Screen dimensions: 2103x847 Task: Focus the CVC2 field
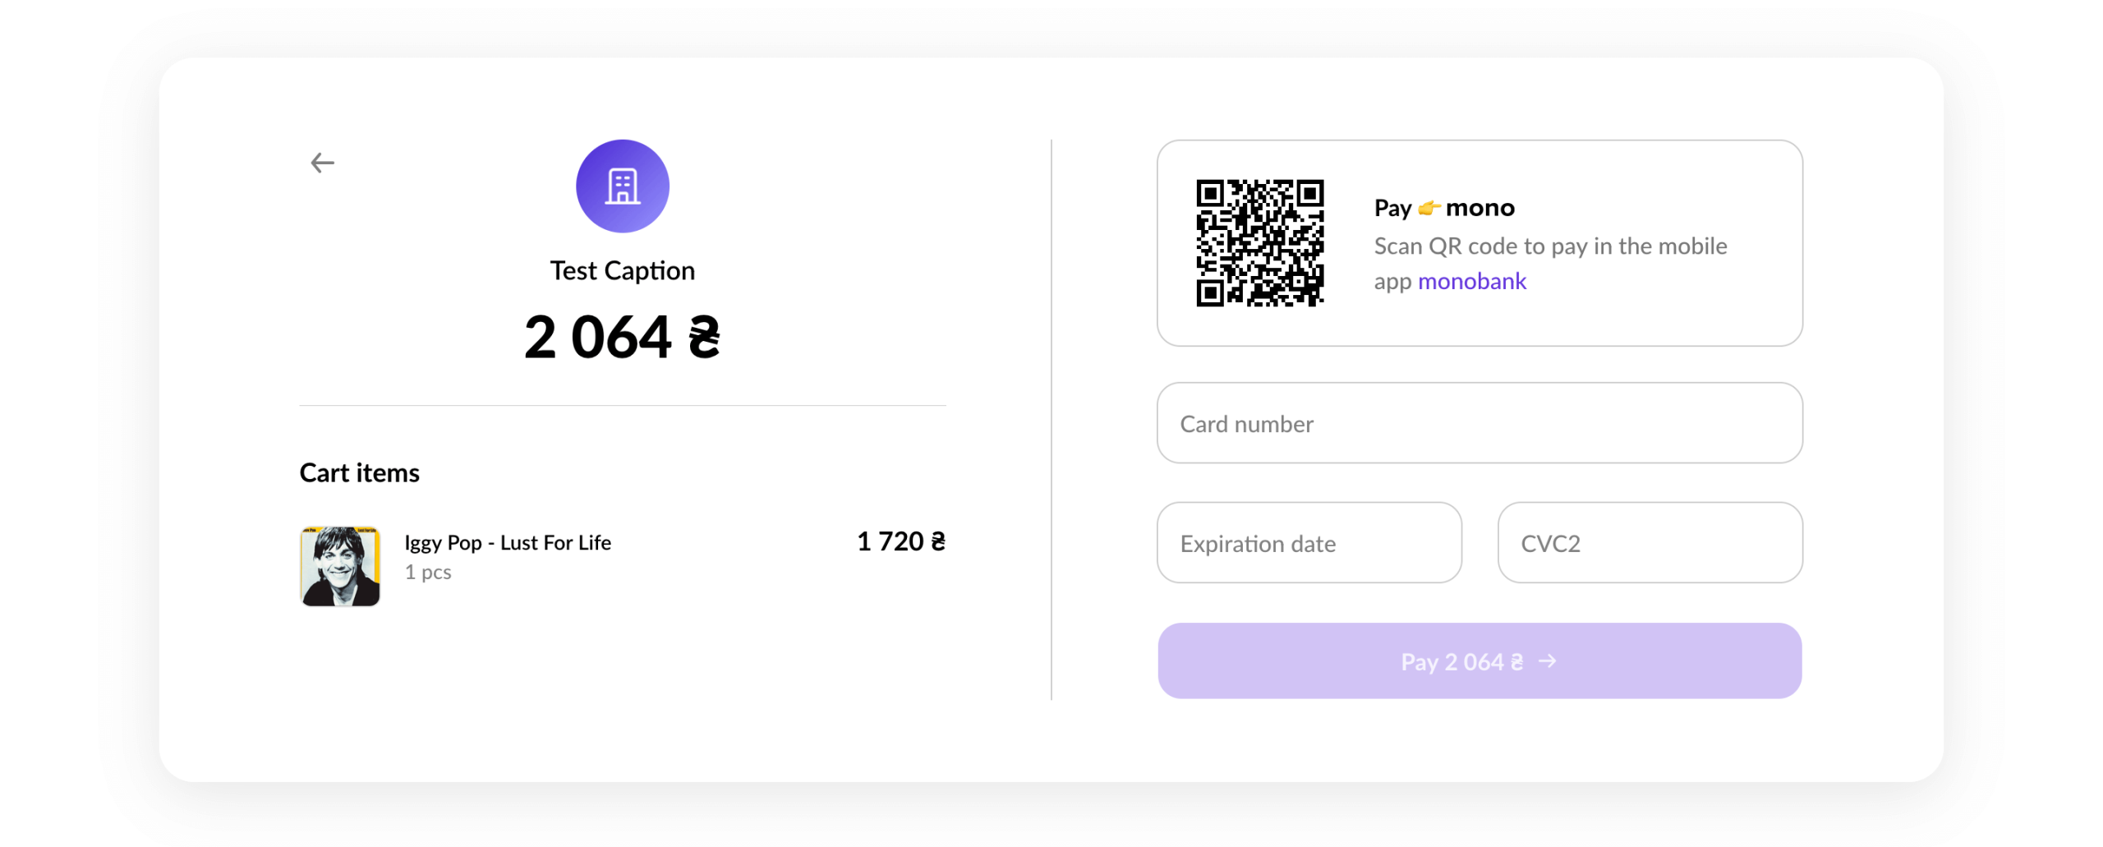1650,543
